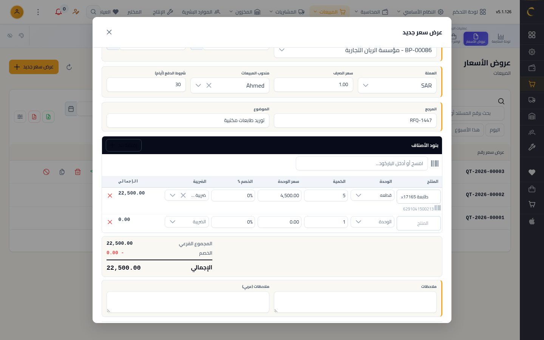Click the barcode scanner icon
The image size is (544, 340).
435,164
